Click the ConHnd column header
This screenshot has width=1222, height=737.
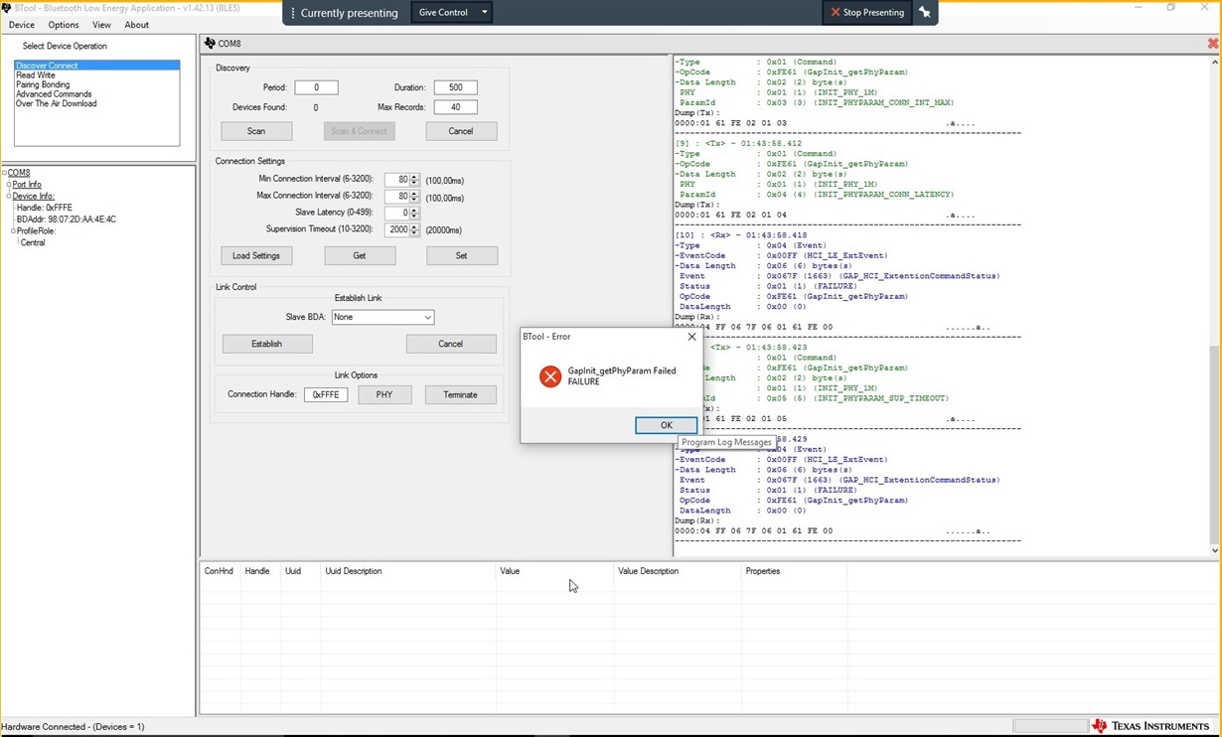coord(221,571)
